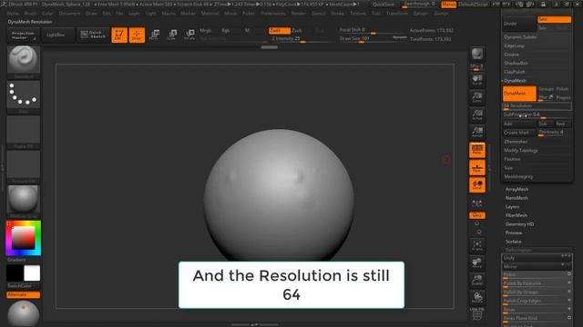Select the black secondary color swatch
The width and height of the screenshot is (583, 327).
click(x=15, y=273)
